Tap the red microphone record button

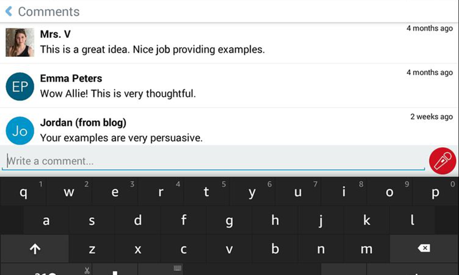(x=442, y=161)
